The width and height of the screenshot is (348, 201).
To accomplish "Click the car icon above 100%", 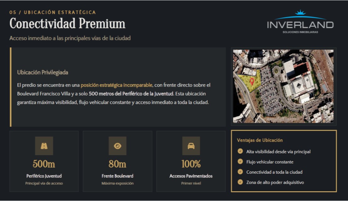I will [191, 146].
